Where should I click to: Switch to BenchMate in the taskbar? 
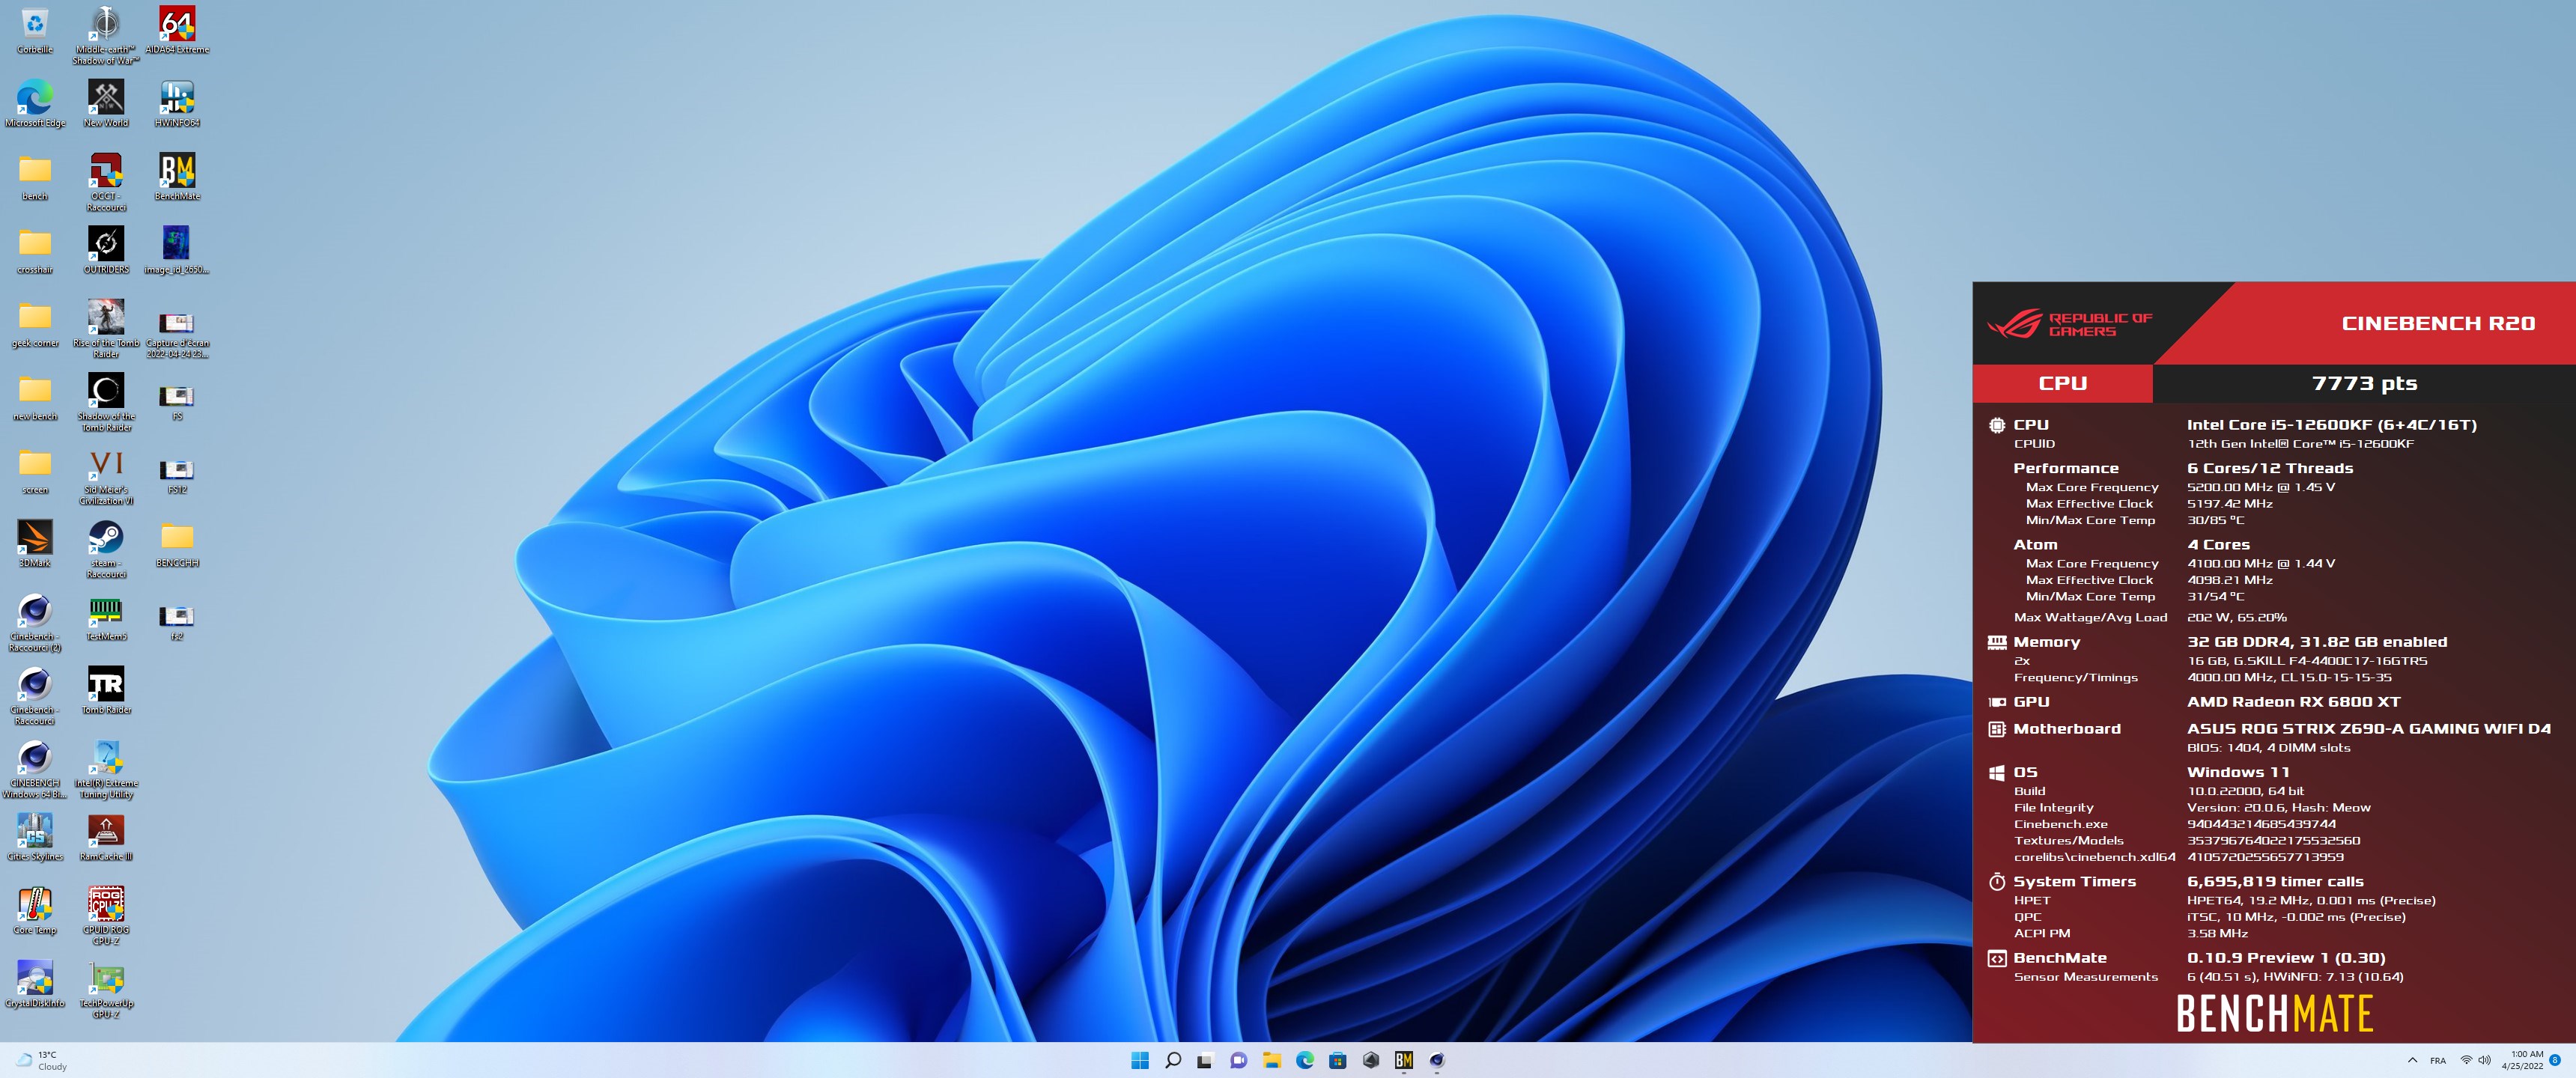(1404, 1060)
